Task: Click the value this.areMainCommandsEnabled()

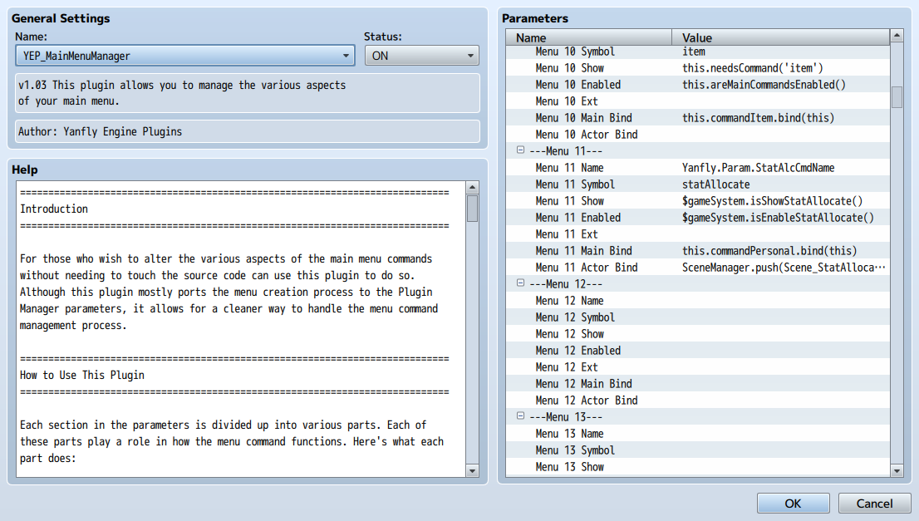Action: click(764, 85)
